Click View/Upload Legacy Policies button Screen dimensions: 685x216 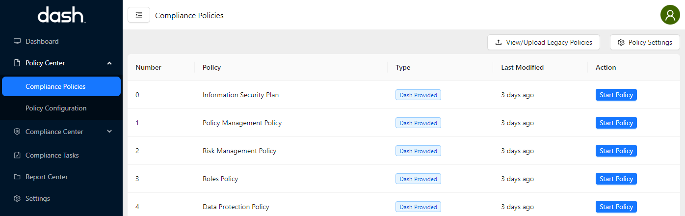544,42
